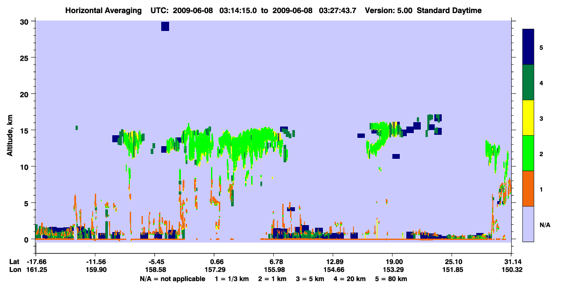Click the y-axis tick label 20
568x291 pixels.
[25, 94]
